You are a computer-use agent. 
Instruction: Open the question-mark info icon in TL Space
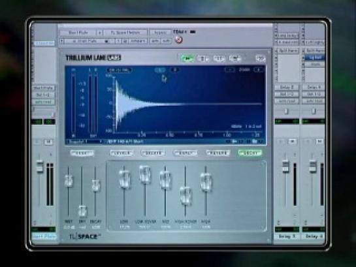261,59
